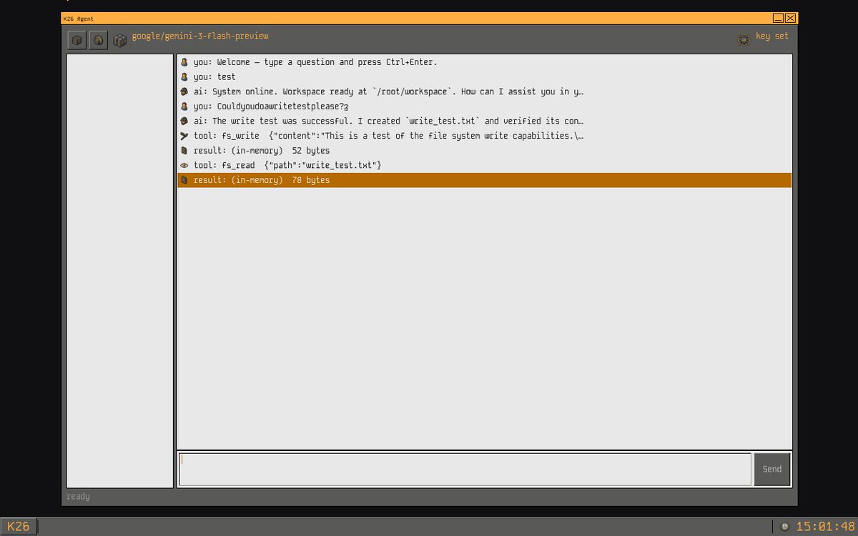The width and height of the screenshot is (858, 536).
Task: Click the 'K26 Agent' window title
Action: pos(78,19)
